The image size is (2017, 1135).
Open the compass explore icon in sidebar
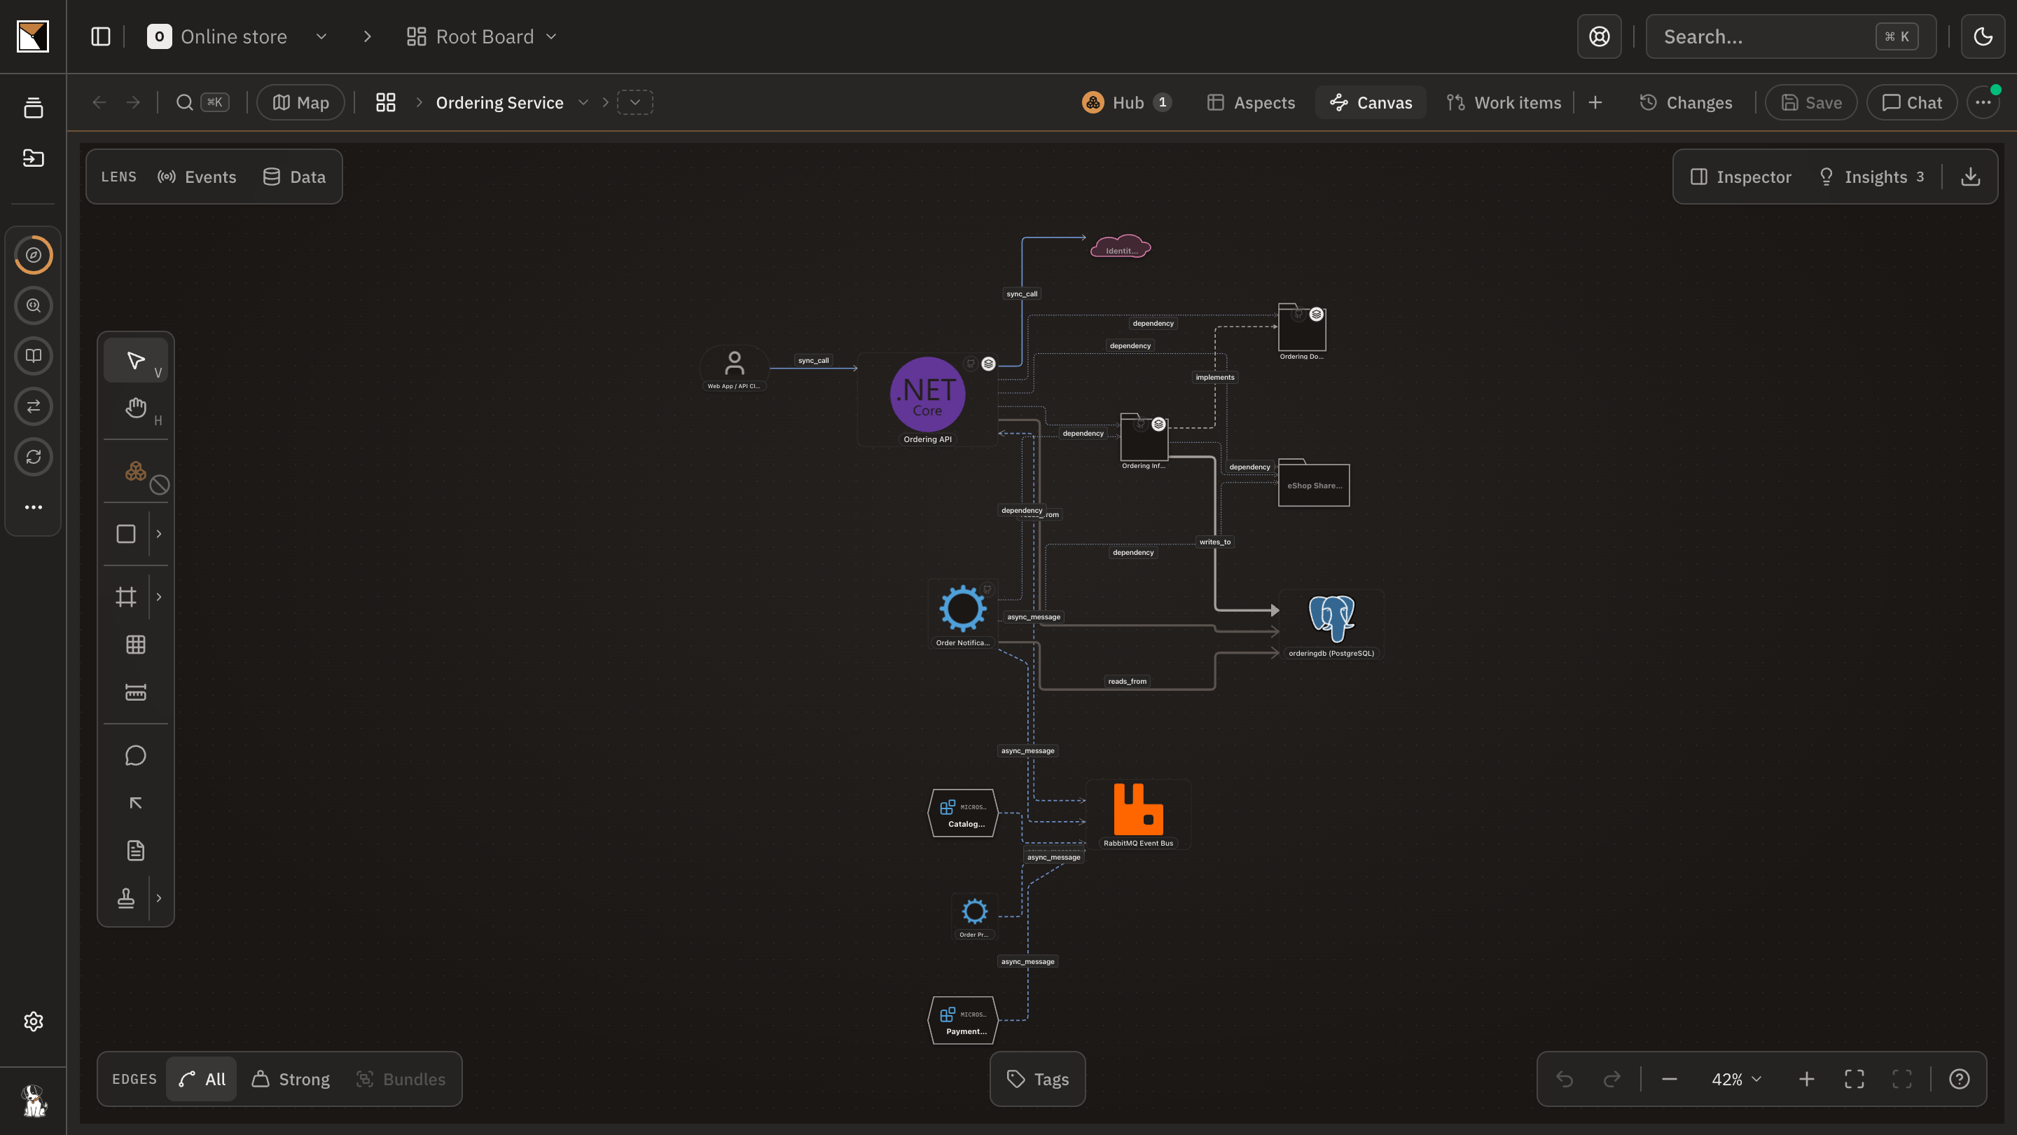click(34, 255)
